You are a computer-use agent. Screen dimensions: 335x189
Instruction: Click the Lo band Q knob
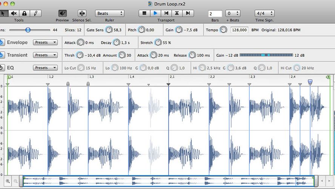pos(174,68)
